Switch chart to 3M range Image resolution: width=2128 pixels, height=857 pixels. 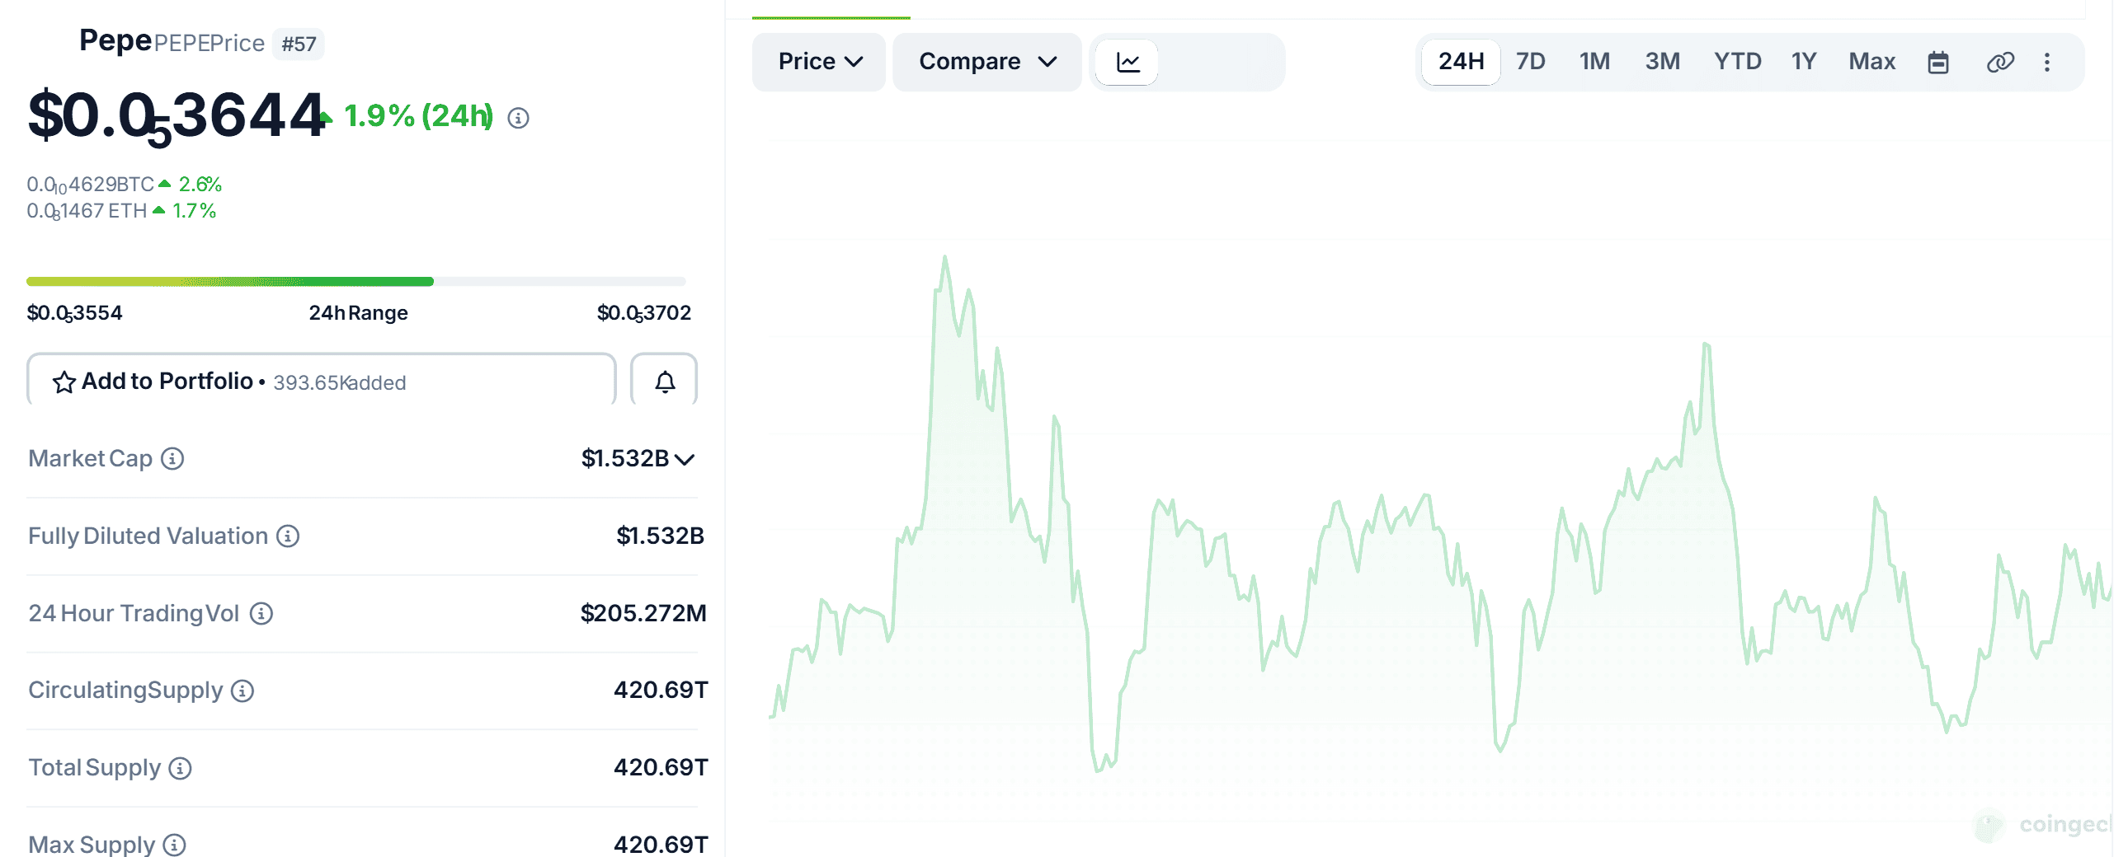click(1662, 62)
